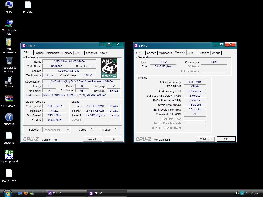Select Memory tab in right CPU-Z window

180,52
